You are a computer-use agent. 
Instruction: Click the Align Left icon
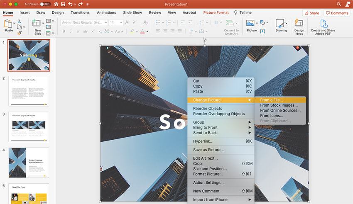click(158, 32)
